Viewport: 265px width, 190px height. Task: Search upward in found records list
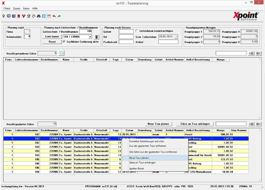[258, 53]
